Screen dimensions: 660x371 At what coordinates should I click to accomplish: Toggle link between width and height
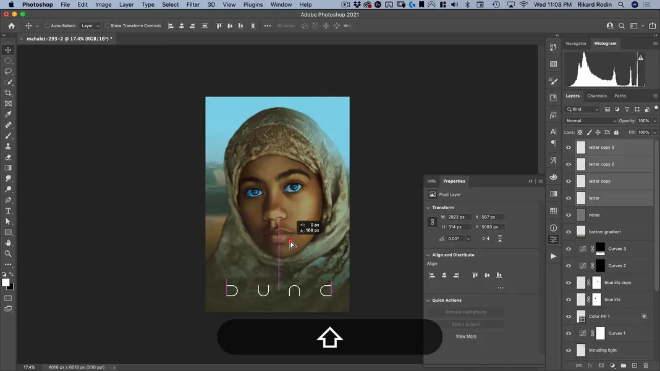tap(432, 222)
